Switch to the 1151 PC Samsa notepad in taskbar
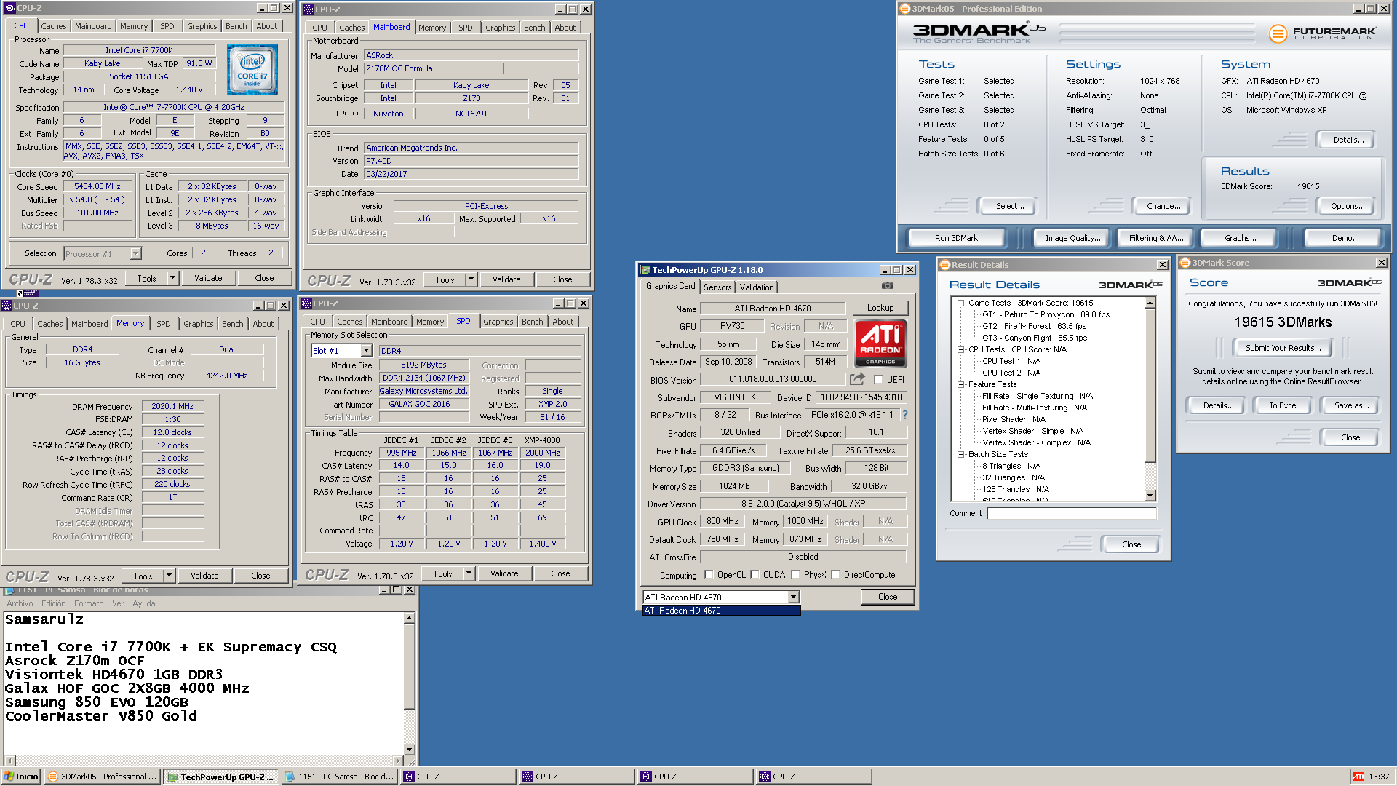1397x786 pixels. pos(339,777)
